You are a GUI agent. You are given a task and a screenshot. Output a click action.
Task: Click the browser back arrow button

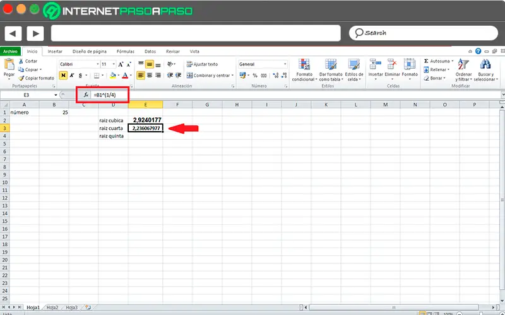pos(13,33)
